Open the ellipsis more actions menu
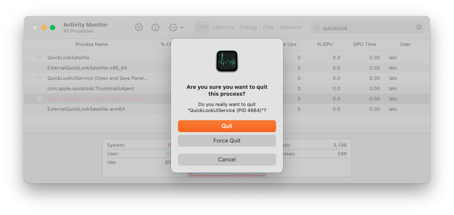 tap(176, 27)
